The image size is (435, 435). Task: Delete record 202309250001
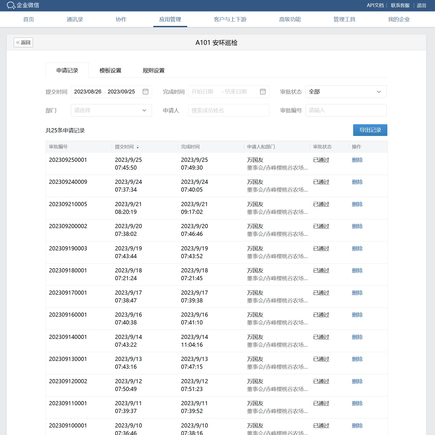coord(357,160)
